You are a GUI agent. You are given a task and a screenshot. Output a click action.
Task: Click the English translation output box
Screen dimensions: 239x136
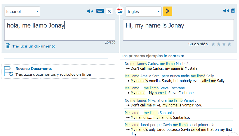tap(179, 30)
